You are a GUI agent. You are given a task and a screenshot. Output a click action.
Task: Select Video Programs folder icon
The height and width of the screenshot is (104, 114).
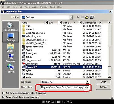point(24,36)
